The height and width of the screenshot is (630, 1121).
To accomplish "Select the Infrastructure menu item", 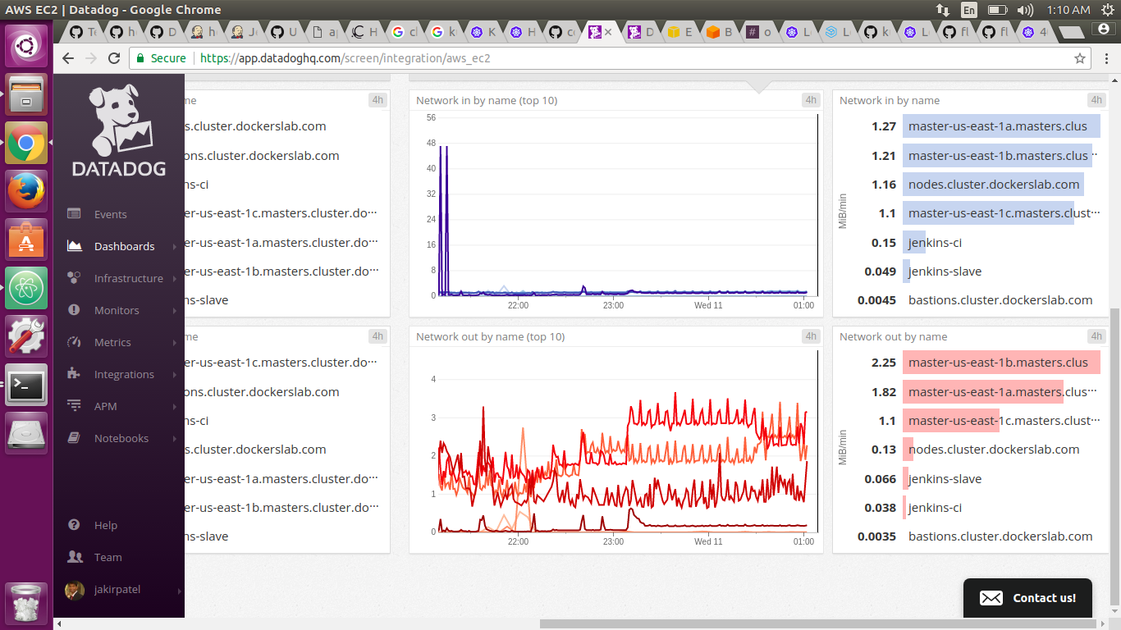I will click(129, 278).
